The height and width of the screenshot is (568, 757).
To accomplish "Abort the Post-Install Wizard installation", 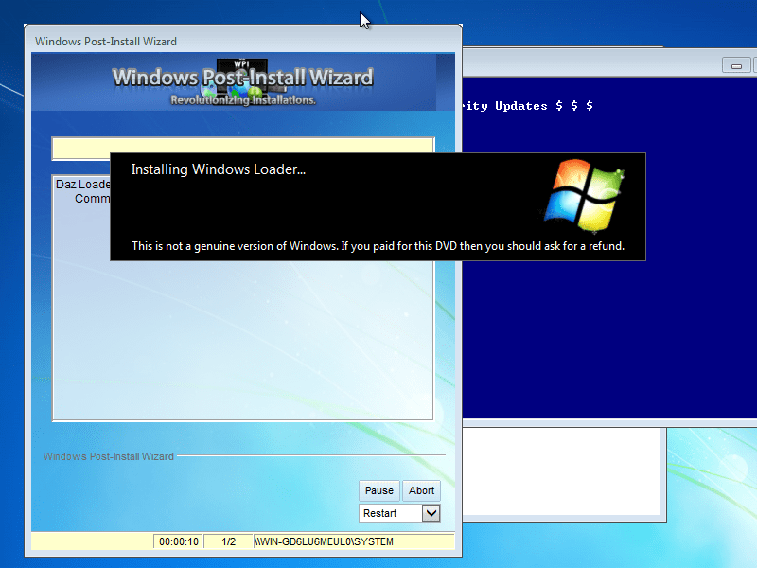I will (x=421, y=490).
